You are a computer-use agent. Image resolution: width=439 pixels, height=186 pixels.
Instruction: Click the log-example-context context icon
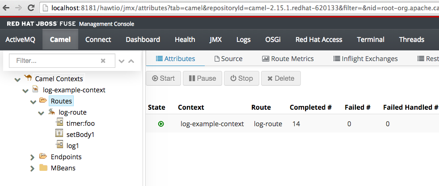point(35,89)
